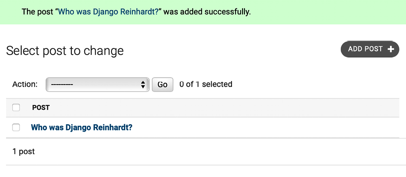This screenshot has width=406, height=177.
Task: Click the dashed placeholder in Action select
Action: pyautogui.click(x=62, y=85)
